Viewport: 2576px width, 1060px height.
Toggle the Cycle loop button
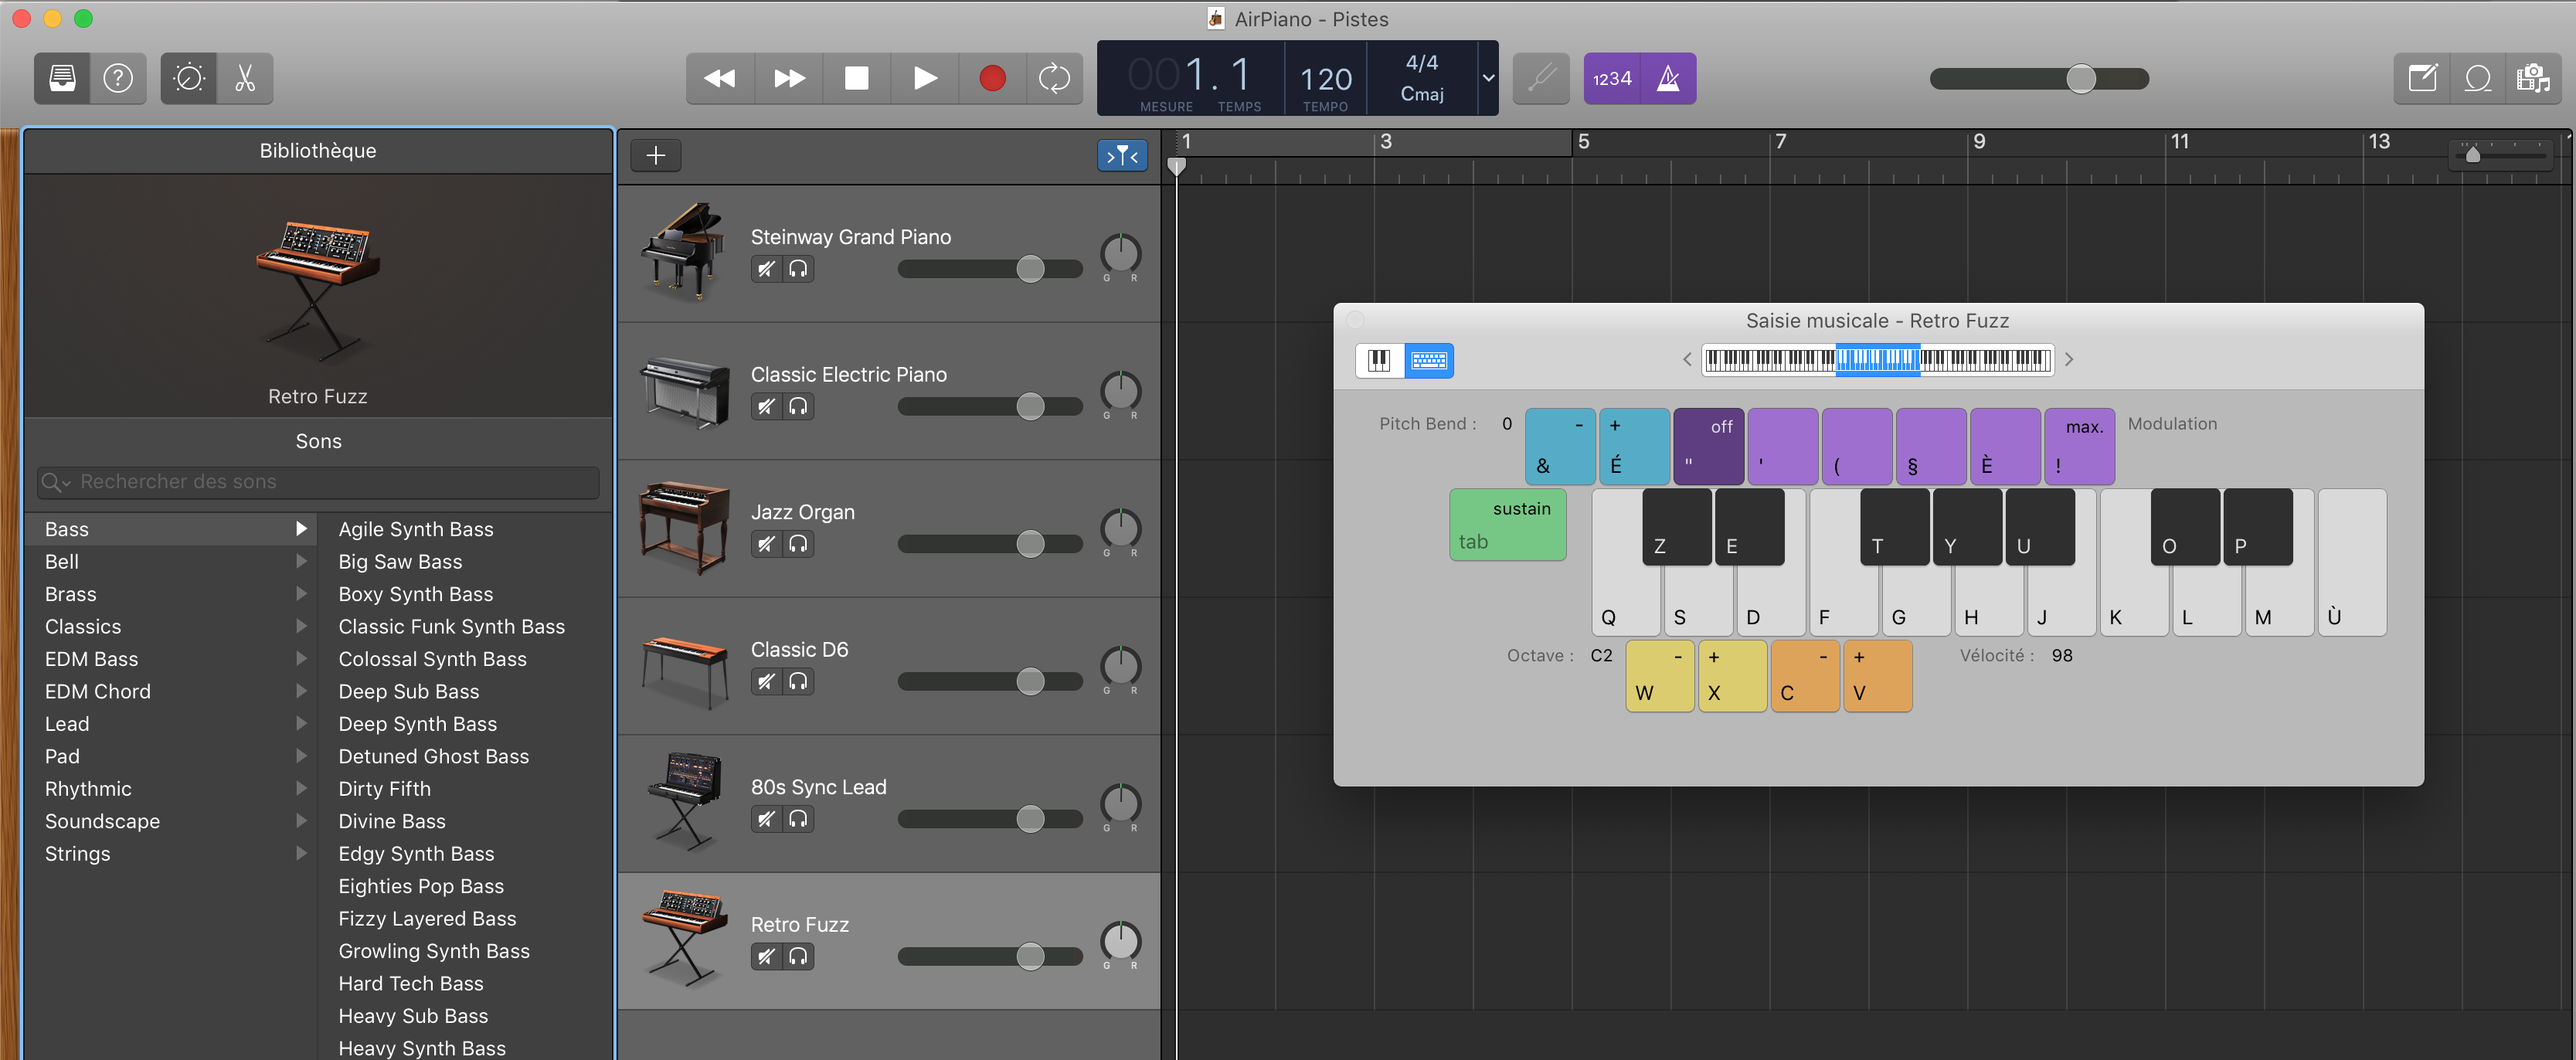pyautogui.click(x=1054, y=78)
